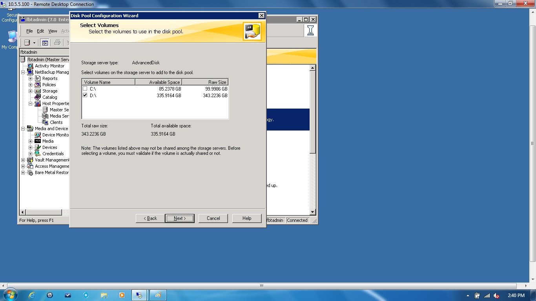Open the Windows Start menu

pyautogui.click(x=10, y=295)
